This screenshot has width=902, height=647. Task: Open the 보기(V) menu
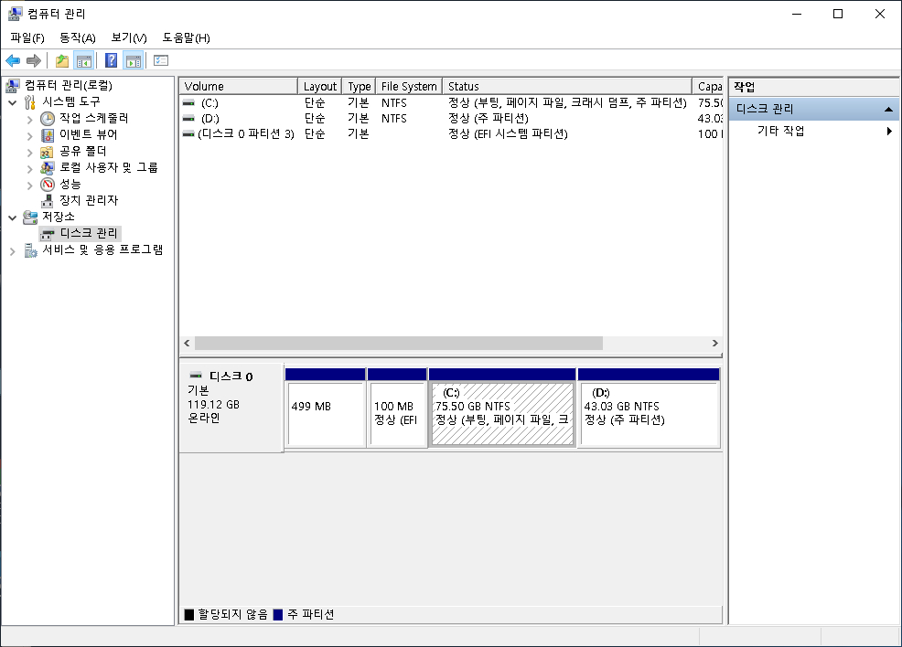coord(128,37)
